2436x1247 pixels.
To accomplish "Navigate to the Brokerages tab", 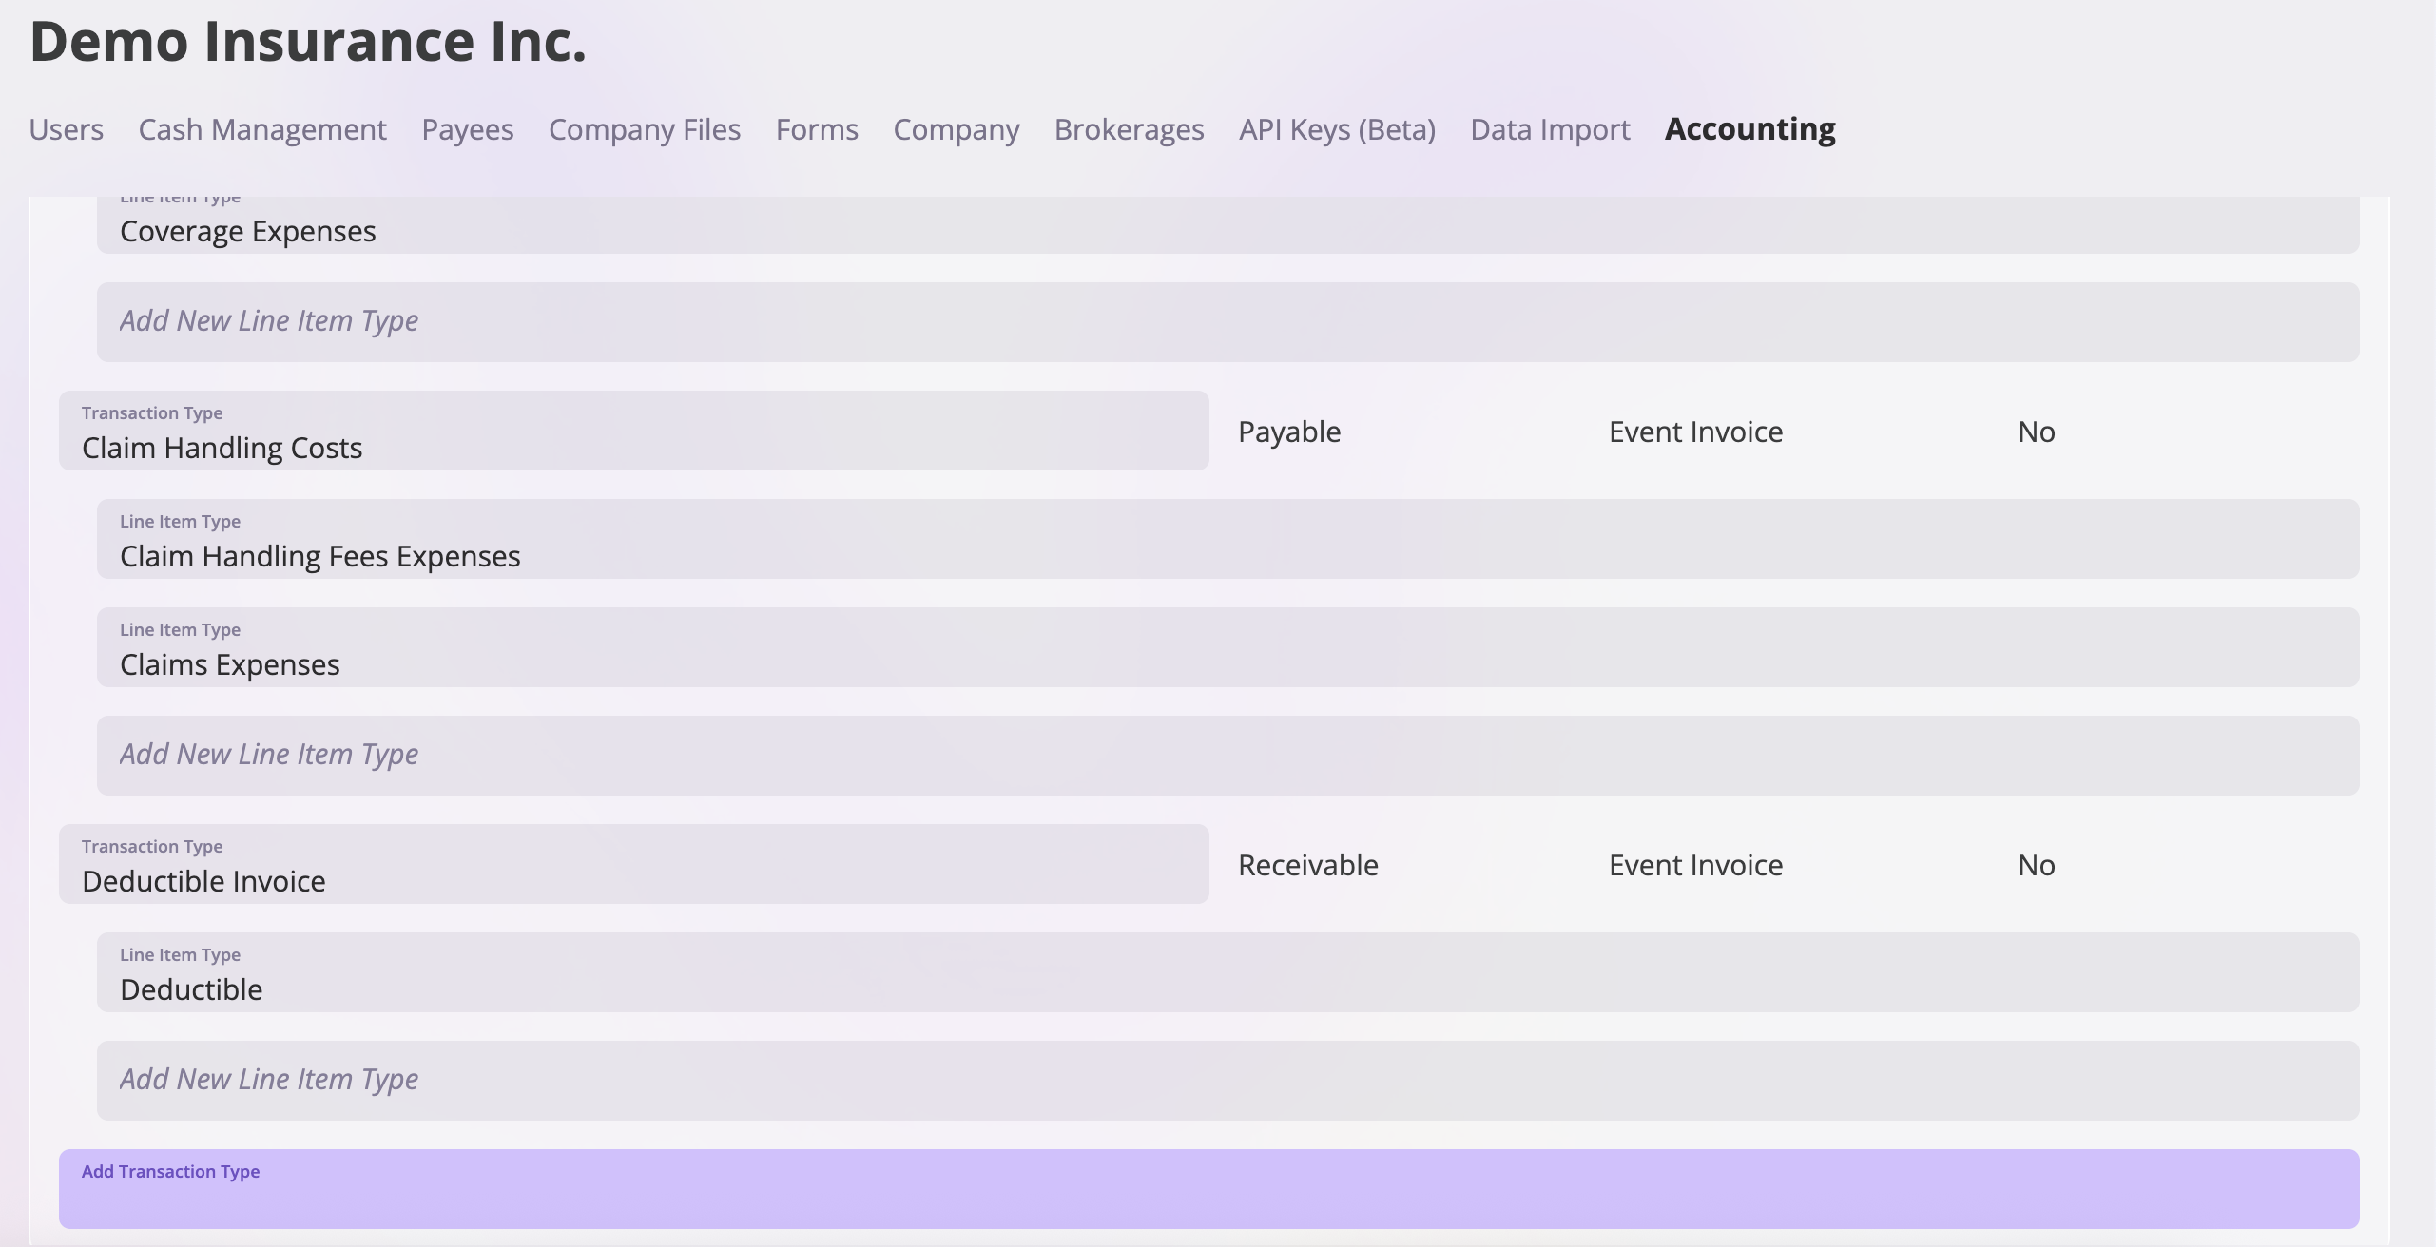I will 1129,129.
